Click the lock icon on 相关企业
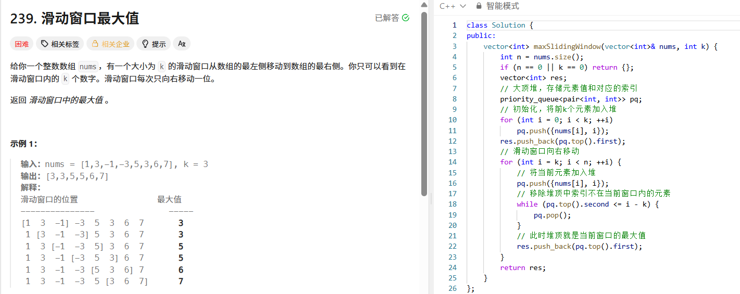This screenshot has width=740, height=294. (x=95, y=44)
